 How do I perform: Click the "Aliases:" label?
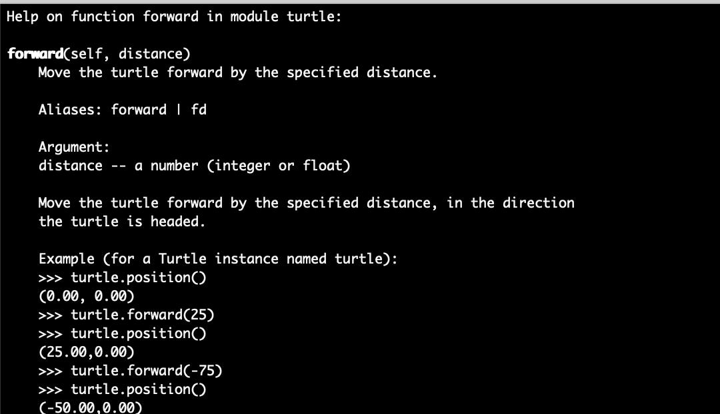[x=70, y=110]
